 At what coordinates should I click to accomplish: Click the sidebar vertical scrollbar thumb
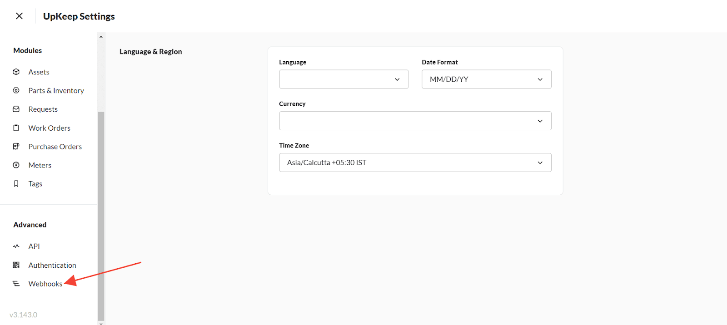pyautogui.click(x=101, y=216)
